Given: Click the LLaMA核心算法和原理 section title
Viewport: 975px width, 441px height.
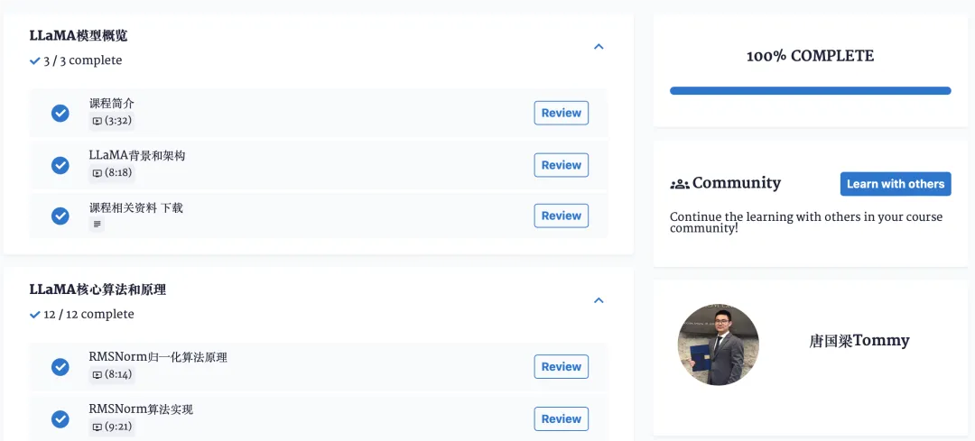Looking at the screenshot, I should tap(97, 290).
